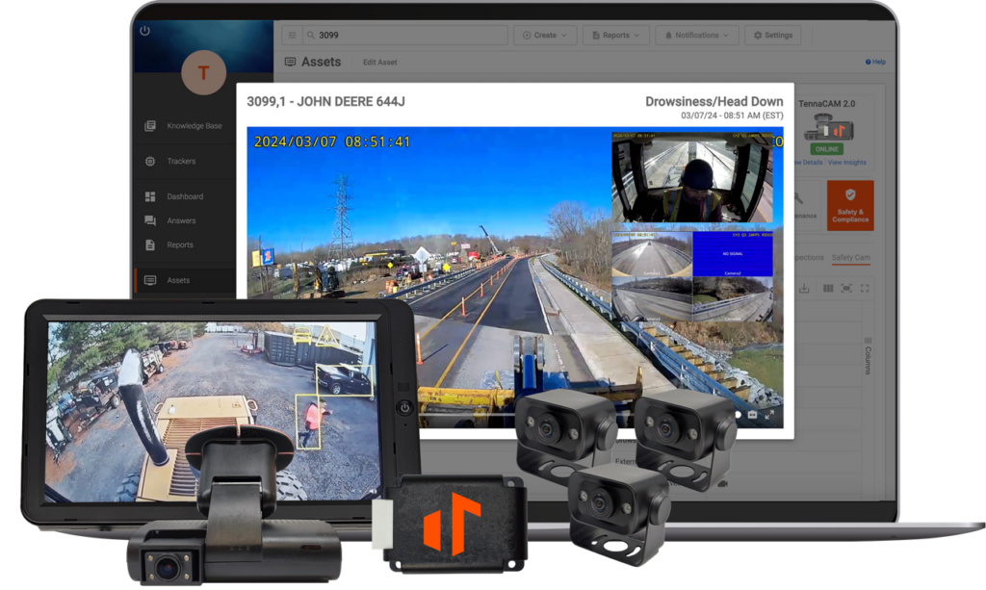Click the filter options icon in search bar
The width and height of the screenshot is (986, 590).
(293, 36)
